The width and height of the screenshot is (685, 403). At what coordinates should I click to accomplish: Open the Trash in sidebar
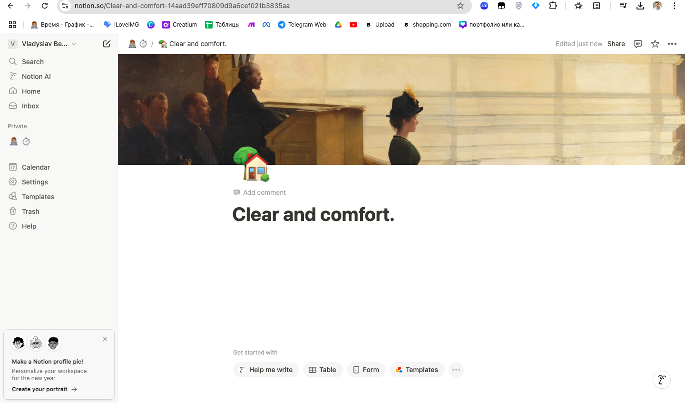(x=30, y=211)
